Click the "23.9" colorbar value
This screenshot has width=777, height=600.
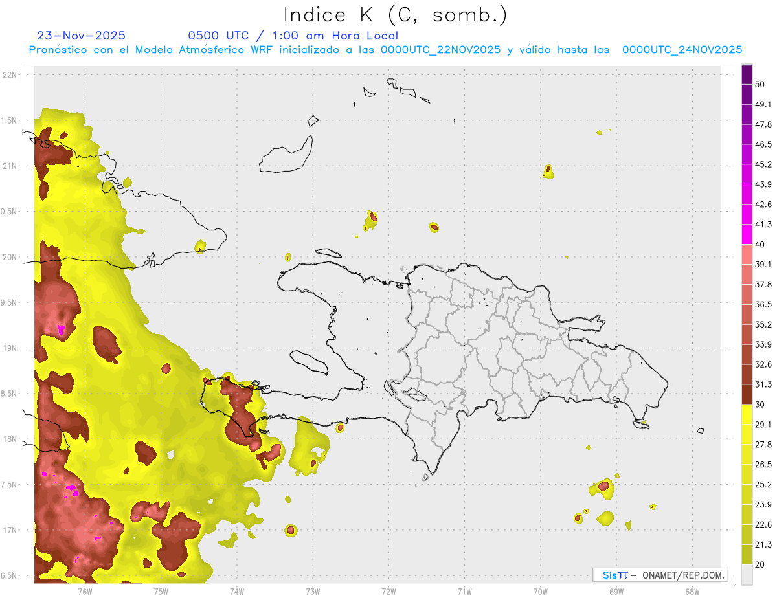pyautogui.click(x=763, y=504)
